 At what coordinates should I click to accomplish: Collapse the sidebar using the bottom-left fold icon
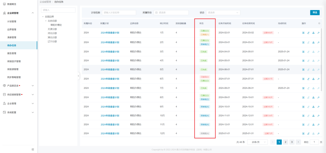(x=33, y=149)
